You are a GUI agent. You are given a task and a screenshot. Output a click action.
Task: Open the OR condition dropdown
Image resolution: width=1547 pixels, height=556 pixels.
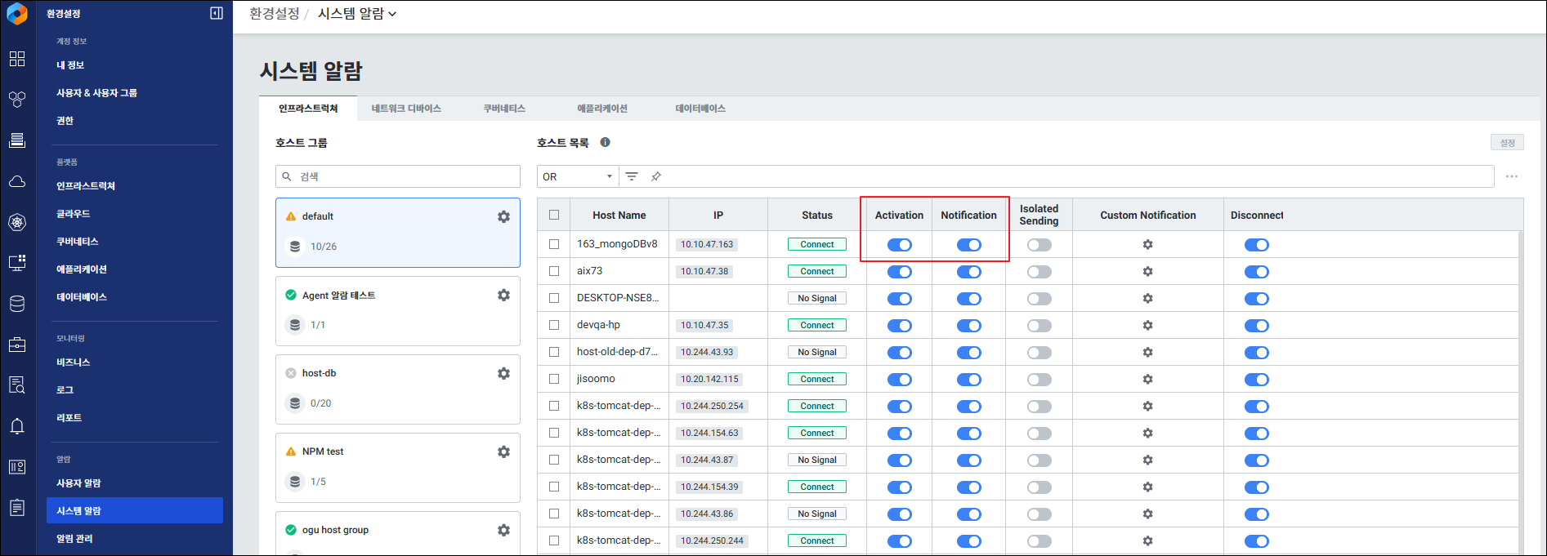click(x=577, y=176)
